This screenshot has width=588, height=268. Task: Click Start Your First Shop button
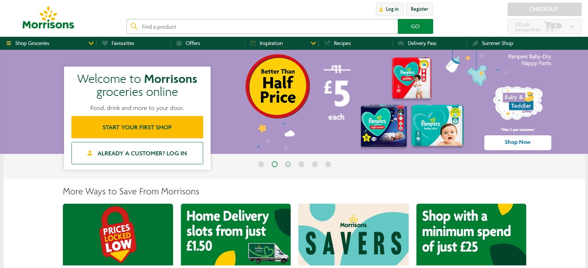coord(137,127)
